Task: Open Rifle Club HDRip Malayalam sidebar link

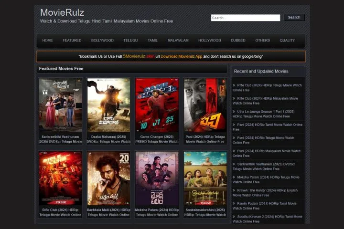Action: point(266,101)
